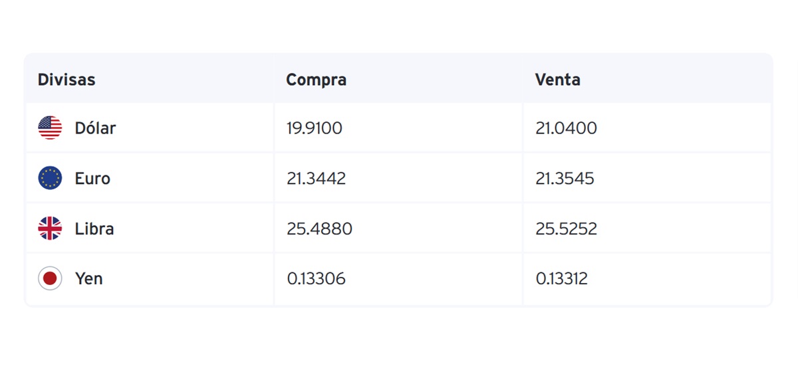Click Dólar buy rate 19.9100
Viewport: 798px width, 366px height.
315,128
